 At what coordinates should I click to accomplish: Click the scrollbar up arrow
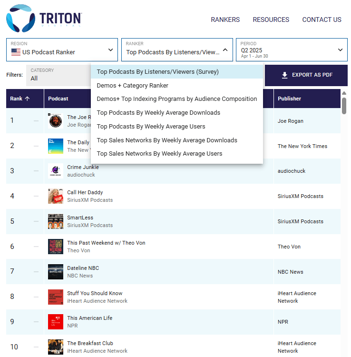point(344,93)
